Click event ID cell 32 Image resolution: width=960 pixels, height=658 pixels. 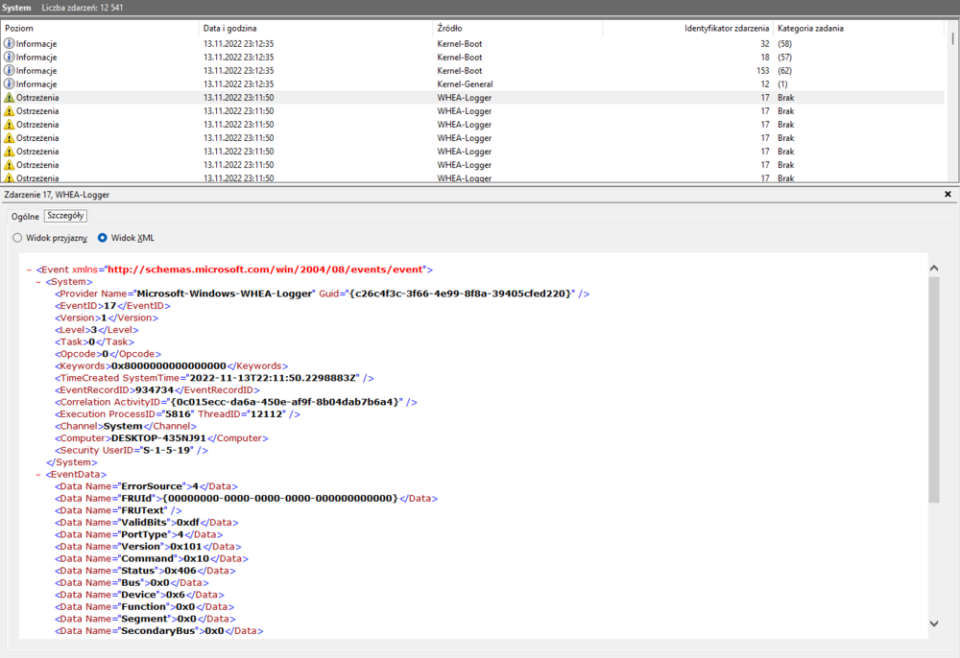[765, 43]
